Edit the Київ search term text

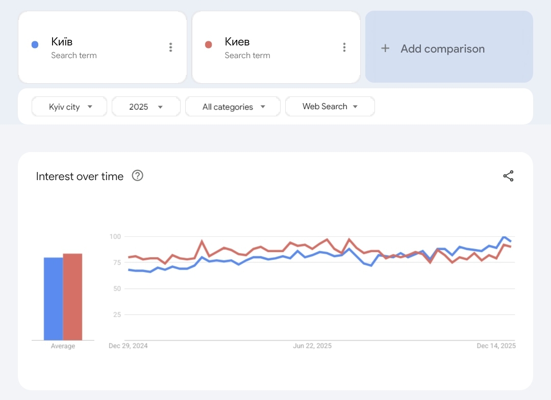tap(62, 42)
